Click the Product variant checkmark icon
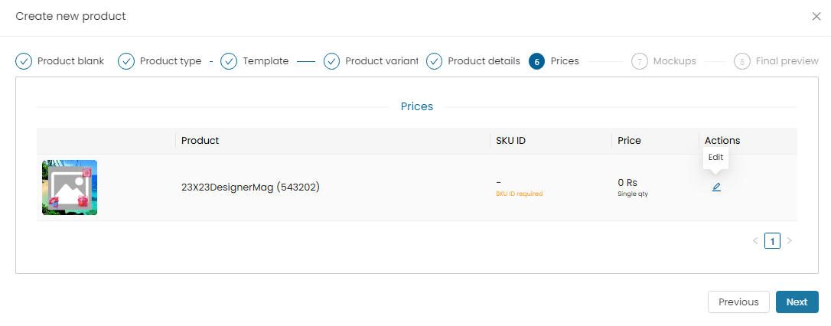The height and width of the screenshot is (326, 831). click(332, 61)
